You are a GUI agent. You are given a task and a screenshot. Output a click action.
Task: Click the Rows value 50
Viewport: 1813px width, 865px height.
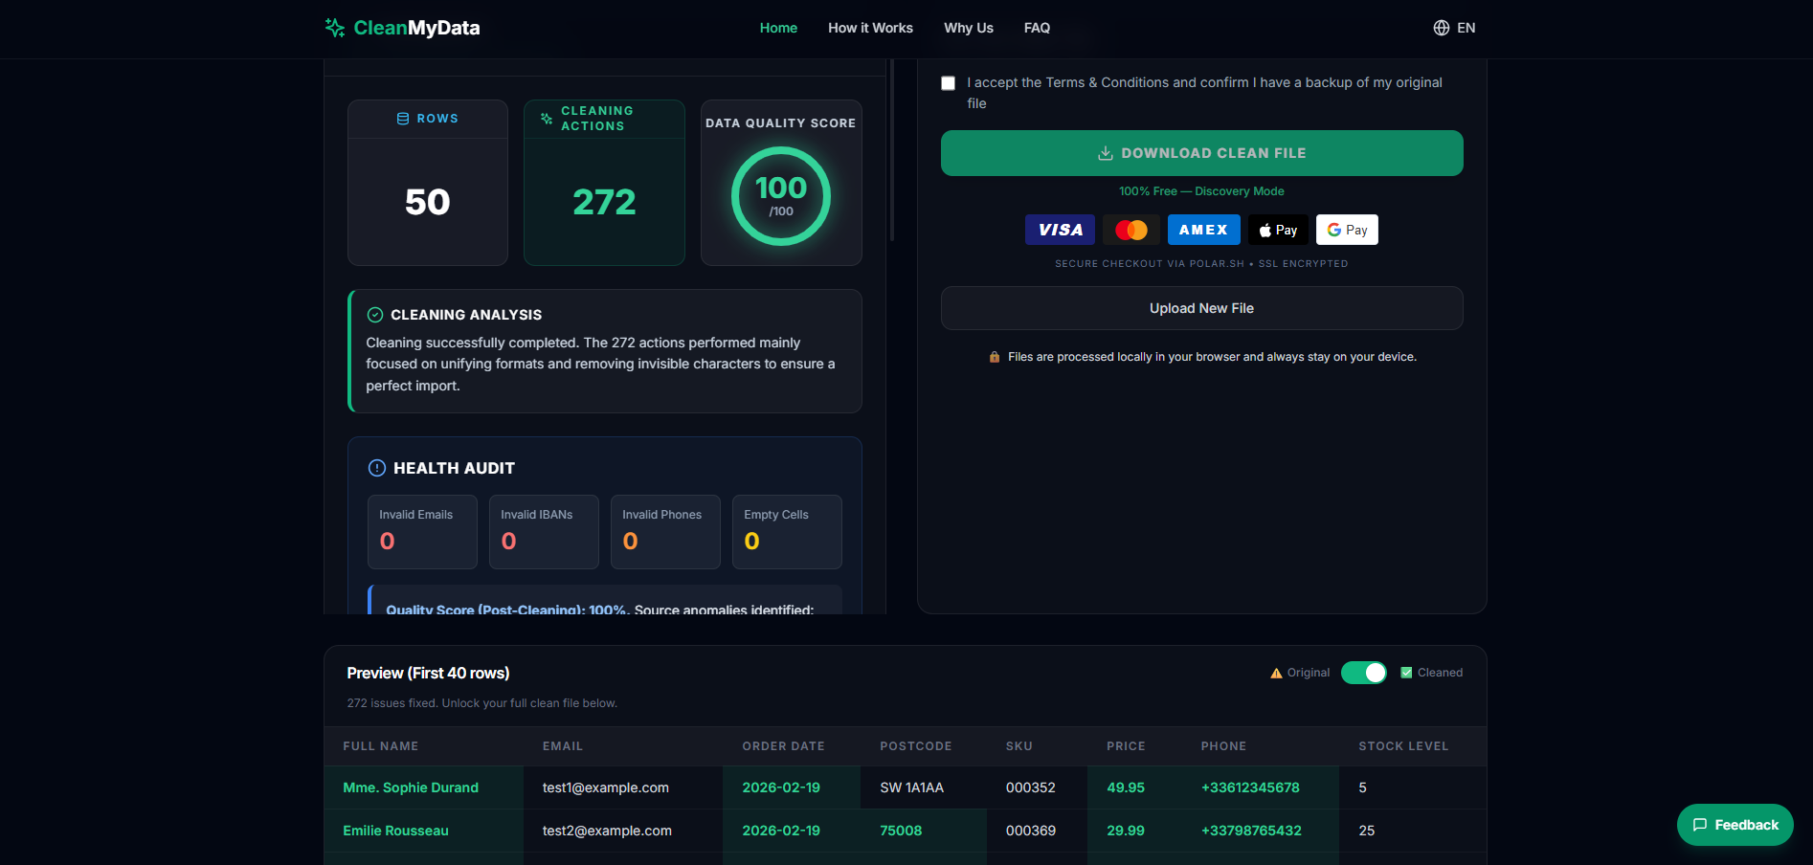click(427, 202)
